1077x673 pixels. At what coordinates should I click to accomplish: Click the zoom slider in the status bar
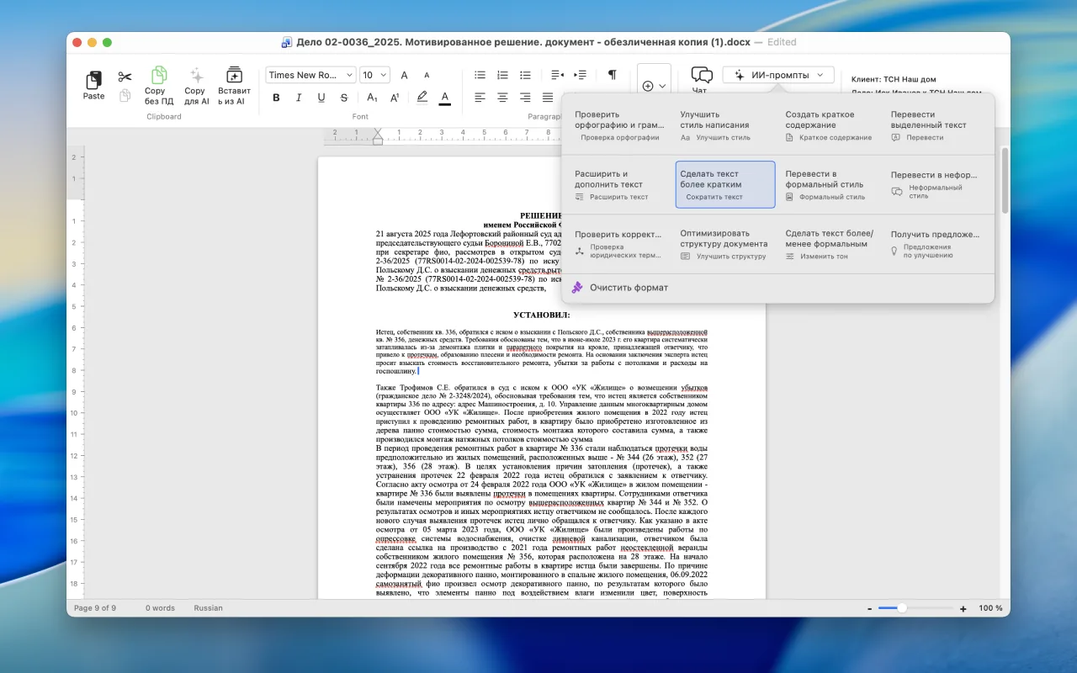coord(916,608)
